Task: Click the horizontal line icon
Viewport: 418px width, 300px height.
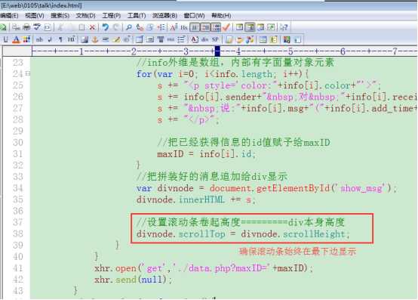Action: 106,40
